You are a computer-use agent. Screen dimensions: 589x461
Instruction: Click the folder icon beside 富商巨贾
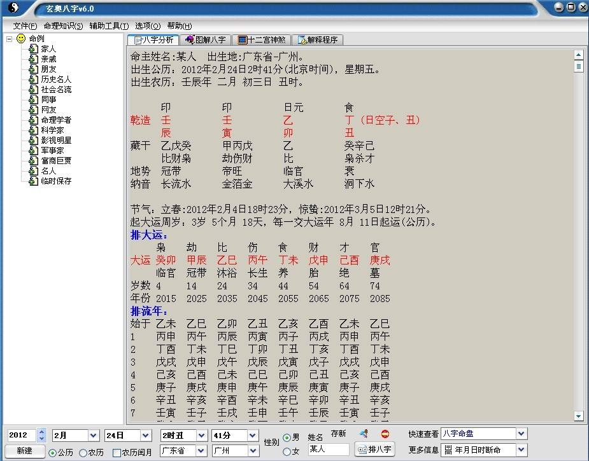[34, 160]
